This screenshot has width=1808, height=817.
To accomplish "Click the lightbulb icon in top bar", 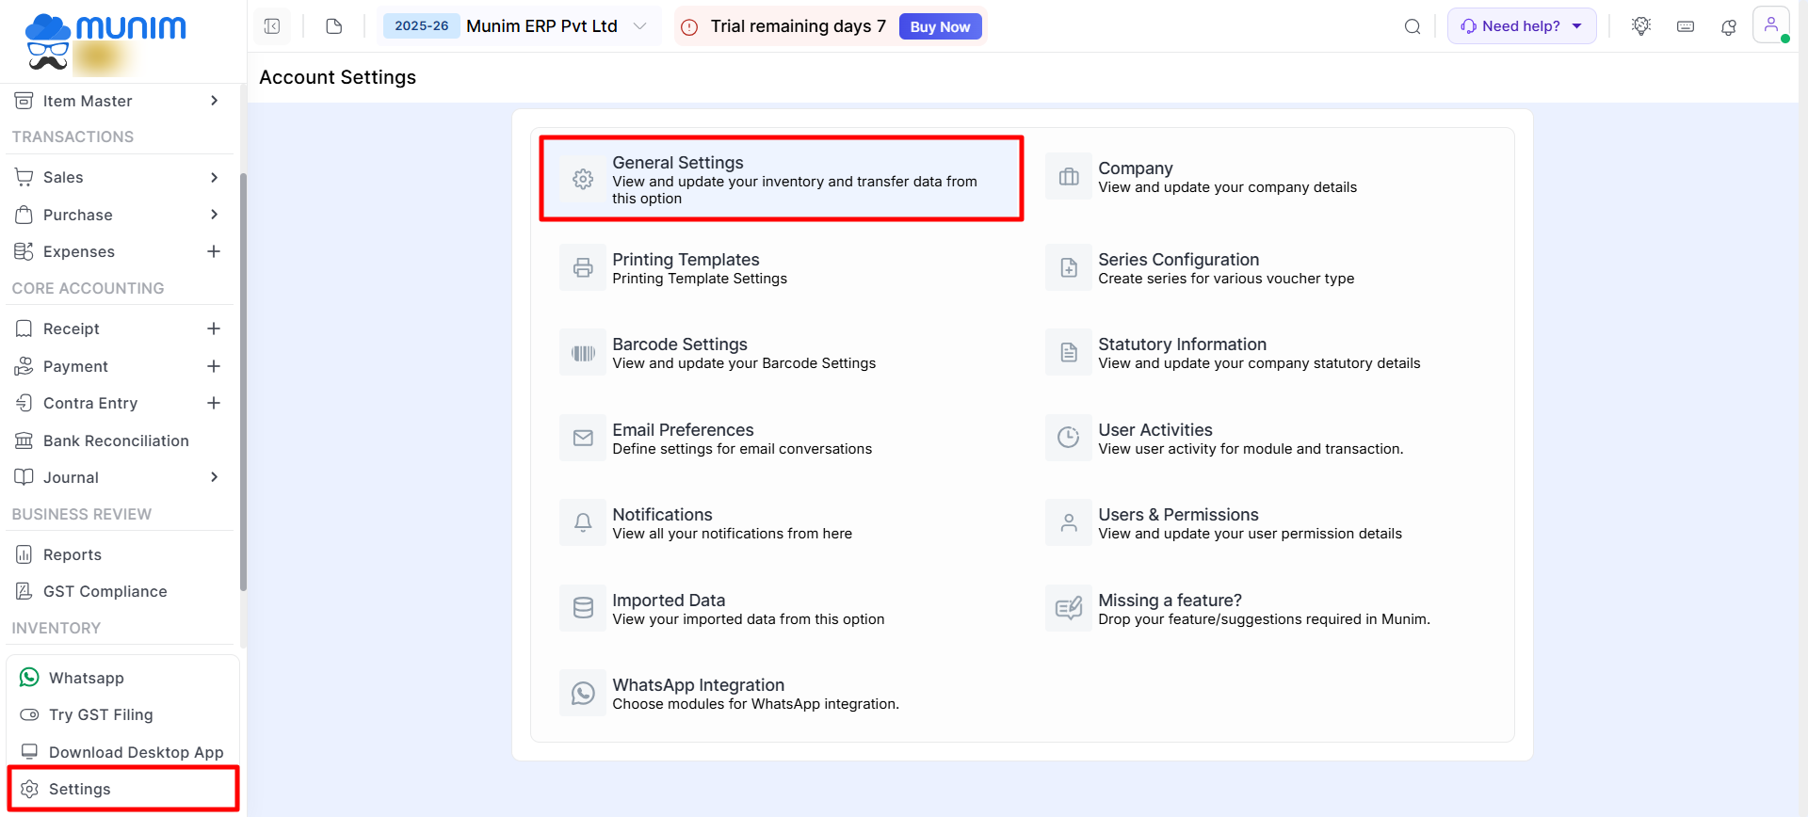I will (x=1641, y=26).
